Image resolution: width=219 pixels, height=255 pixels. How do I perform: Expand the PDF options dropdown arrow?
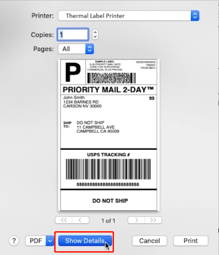point(50,241)
